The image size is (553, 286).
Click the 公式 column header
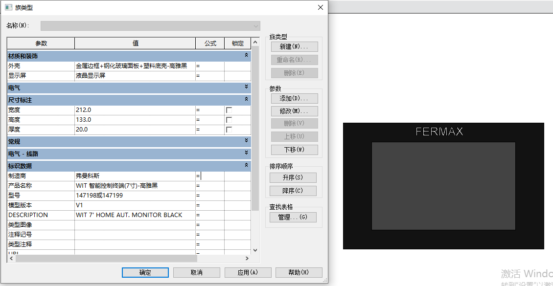tap(210, 44)
